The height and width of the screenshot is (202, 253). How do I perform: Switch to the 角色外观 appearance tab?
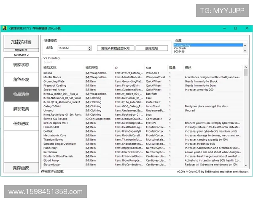21,80
